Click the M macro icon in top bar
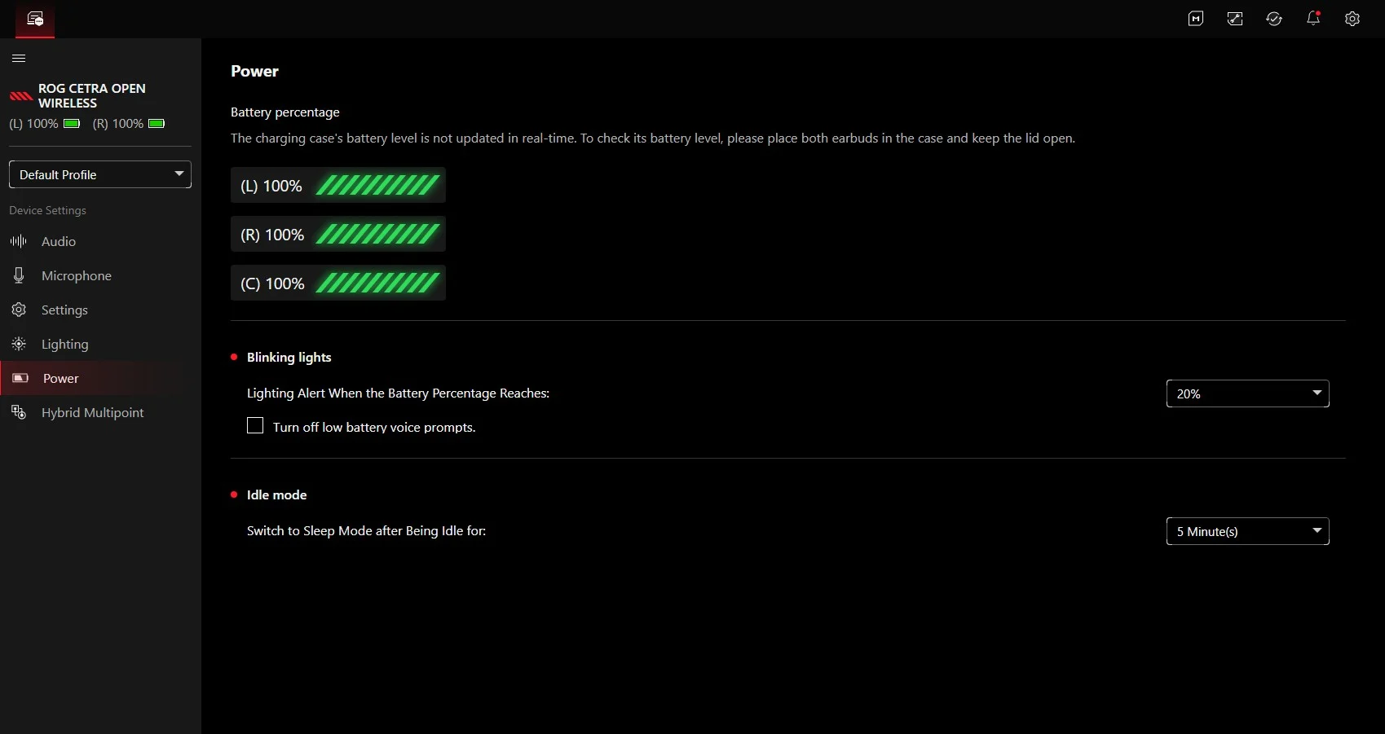1385x734 pixels. (x=1196, y=19)
